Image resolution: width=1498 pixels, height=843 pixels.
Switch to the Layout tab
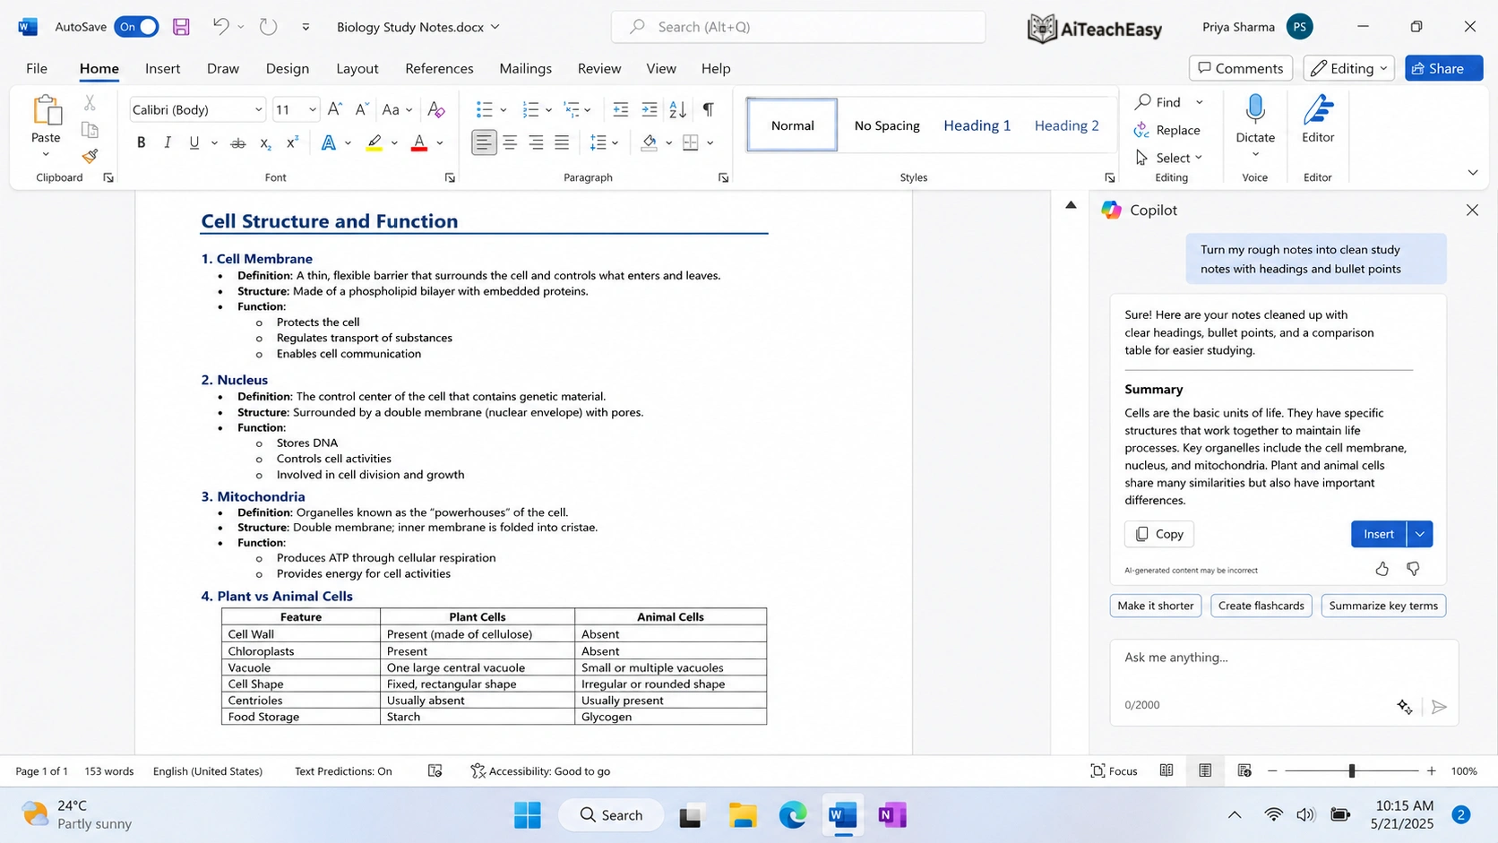(357, 68)
